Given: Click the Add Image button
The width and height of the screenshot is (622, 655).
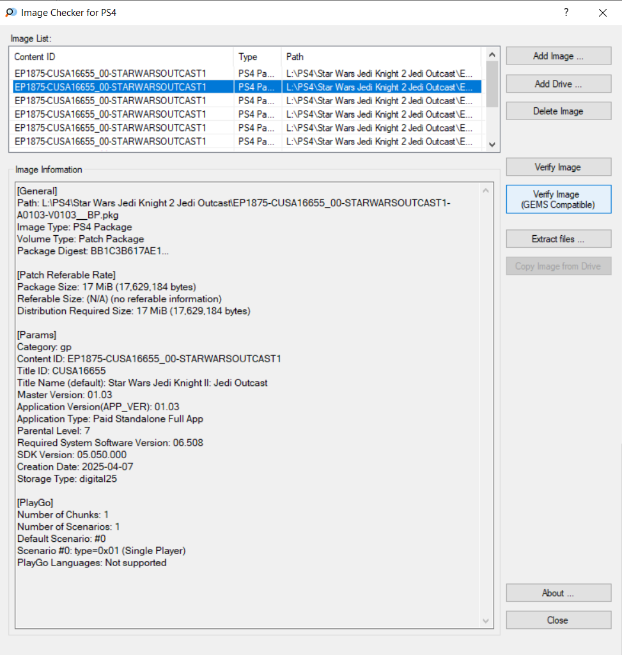Looking at the screenshot, I should pos(558,56).
